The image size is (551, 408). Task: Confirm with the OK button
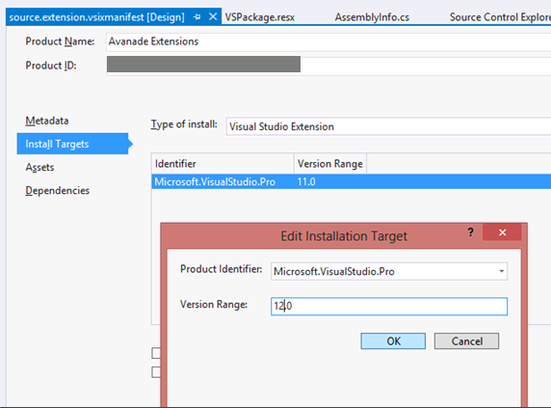pos(393,341)
